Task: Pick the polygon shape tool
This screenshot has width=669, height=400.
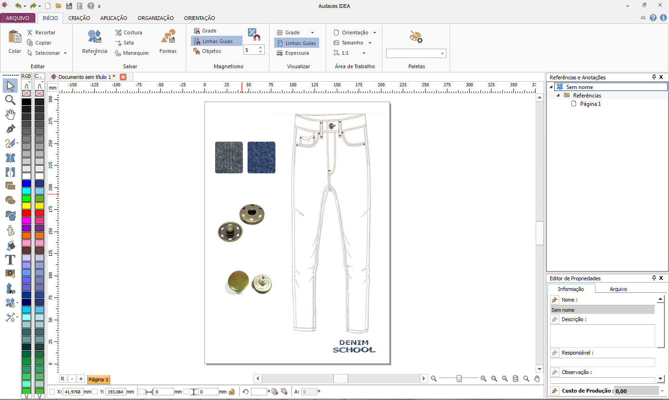Action: pos(10,215)
